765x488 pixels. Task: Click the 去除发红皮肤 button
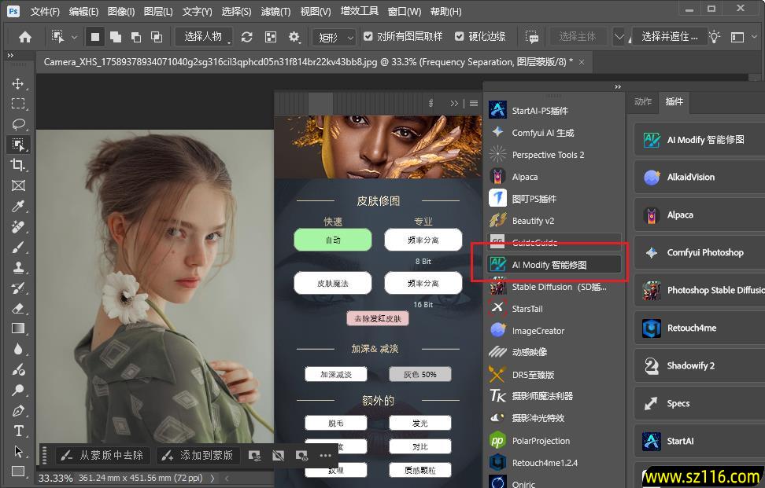pos(378,318)
